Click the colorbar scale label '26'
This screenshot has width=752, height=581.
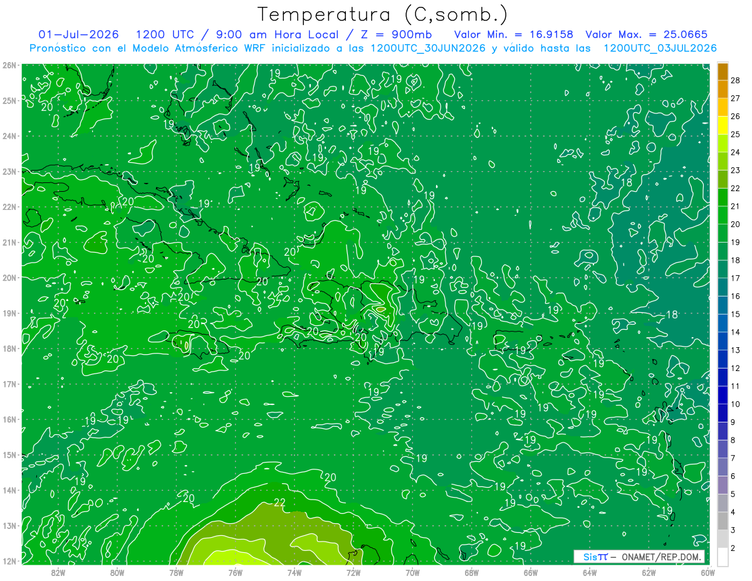[735, 116]
